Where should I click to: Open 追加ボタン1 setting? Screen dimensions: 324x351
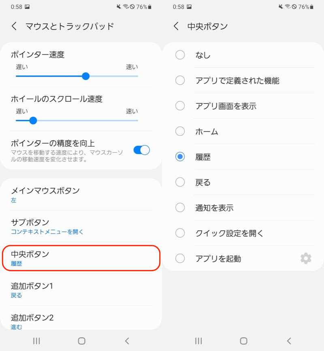[x=81, y=290]
